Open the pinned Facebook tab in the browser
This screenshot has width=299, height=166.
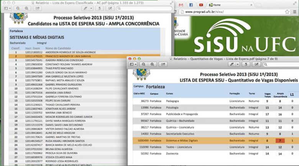(191, 5)
